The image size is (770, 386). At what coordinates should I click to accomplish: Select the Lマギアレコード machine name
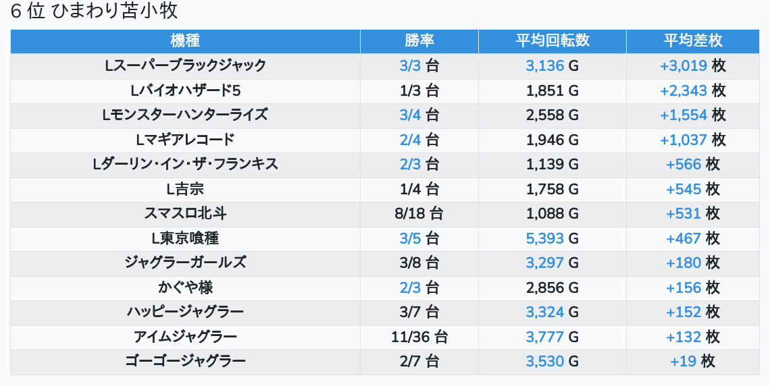coord(185,140)
